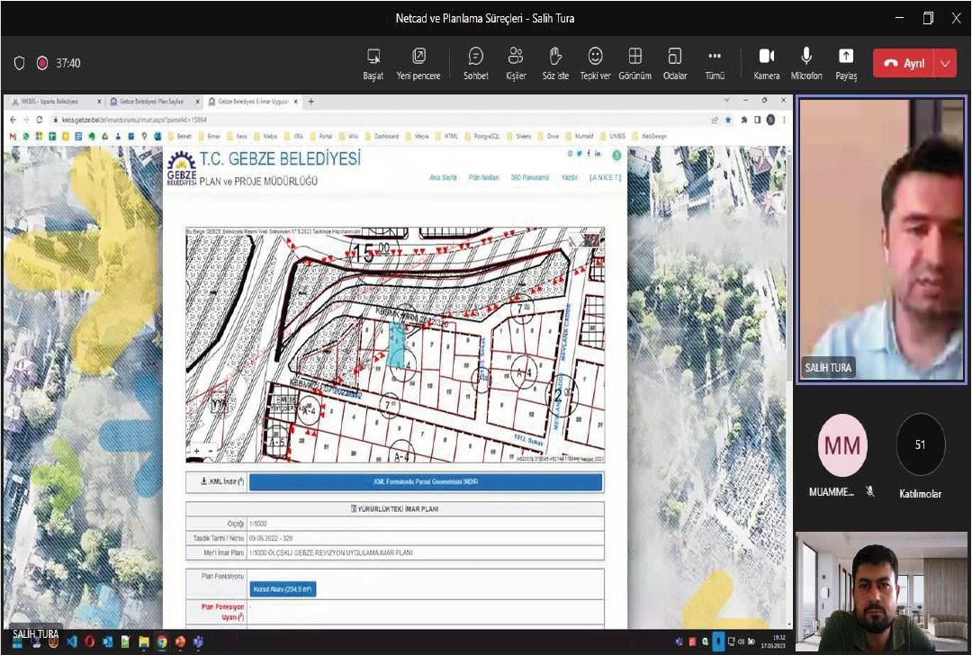Click the Gebze Belediyesi logo
This screenshot has height=655, width=972.
coord(182,168)
